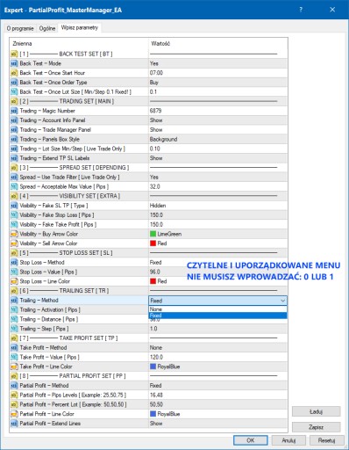This screenshot has width=349, height=450.
Task: Click the RoyalBlue Take Profit line color swatch
Action: (153, 367)
